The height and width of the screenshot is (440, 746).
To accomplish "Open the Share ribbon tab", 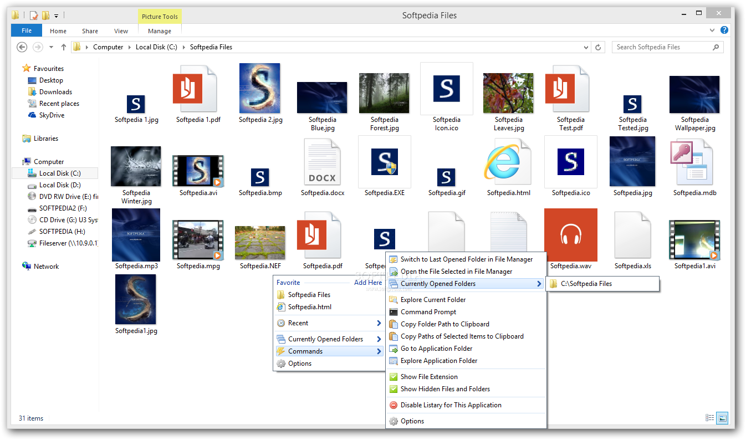I will tap(90, 31).
